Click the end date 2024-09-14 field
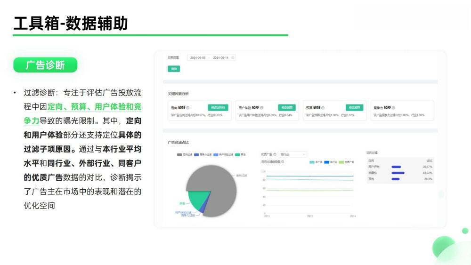Screen dimensions: 471x265 [221, 57]
